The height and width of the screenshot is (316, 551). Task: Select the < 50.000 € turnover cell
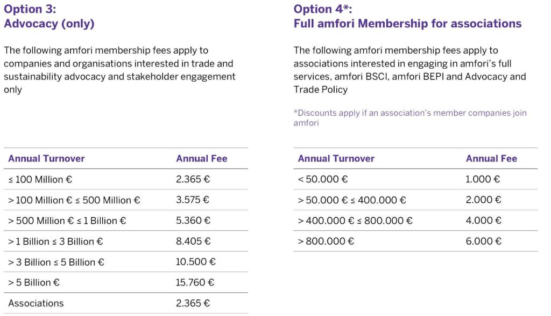click(323, 179)
